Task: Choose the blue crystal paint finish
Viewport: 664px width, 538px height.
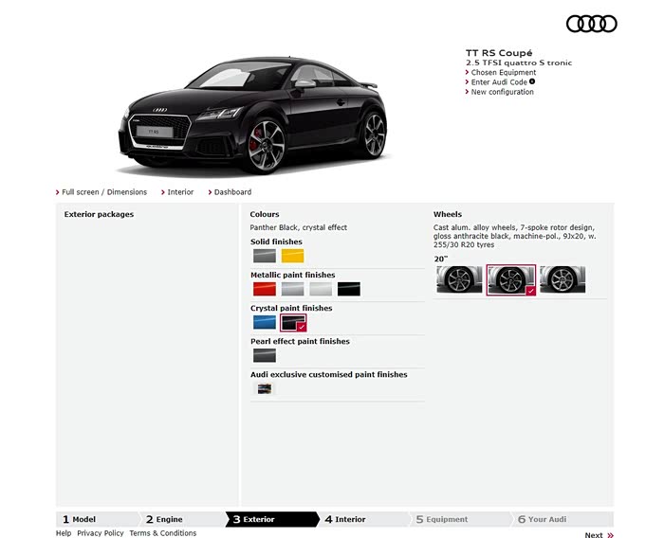Action: click(264, 322)
